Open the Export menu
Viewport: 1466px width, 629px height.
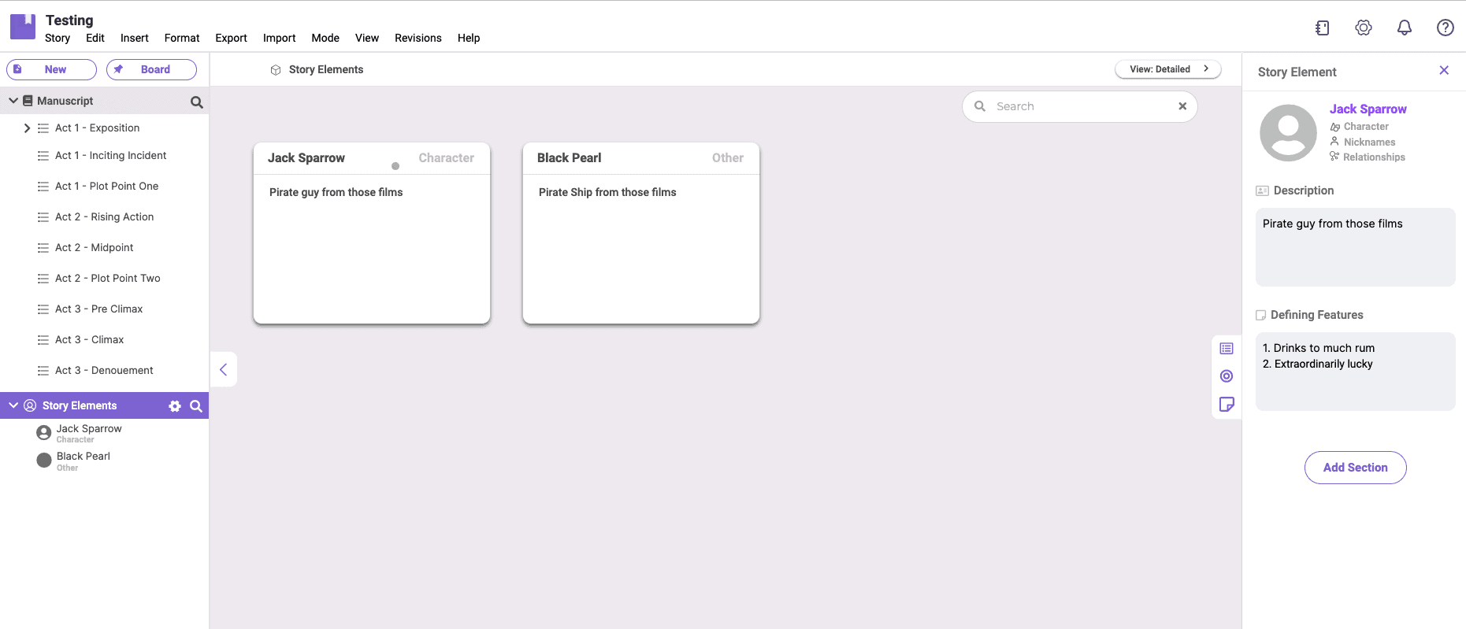231,38
